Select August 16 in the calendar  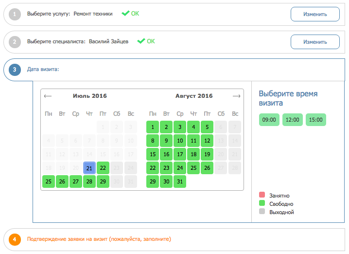pos(166,154)
